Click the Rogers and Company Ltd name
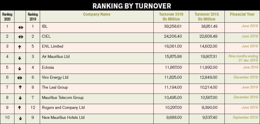260x124 pixels. pos(63,108)
